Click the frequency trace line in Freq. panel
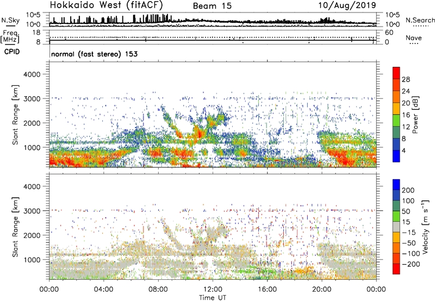The height and width of the screenshot is (301, 435). (213, 40)
